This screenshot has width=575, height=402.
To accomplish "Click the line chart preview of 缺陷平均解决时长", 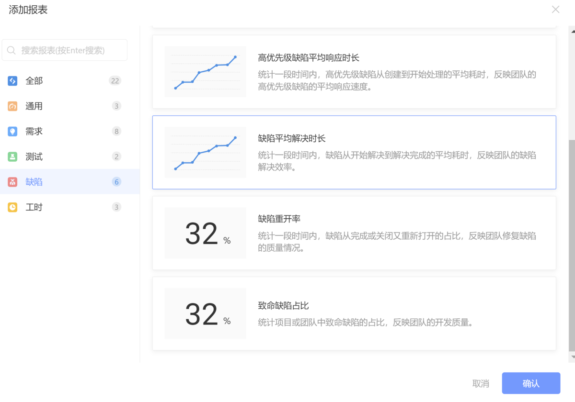I will click(x=205, y=152).
